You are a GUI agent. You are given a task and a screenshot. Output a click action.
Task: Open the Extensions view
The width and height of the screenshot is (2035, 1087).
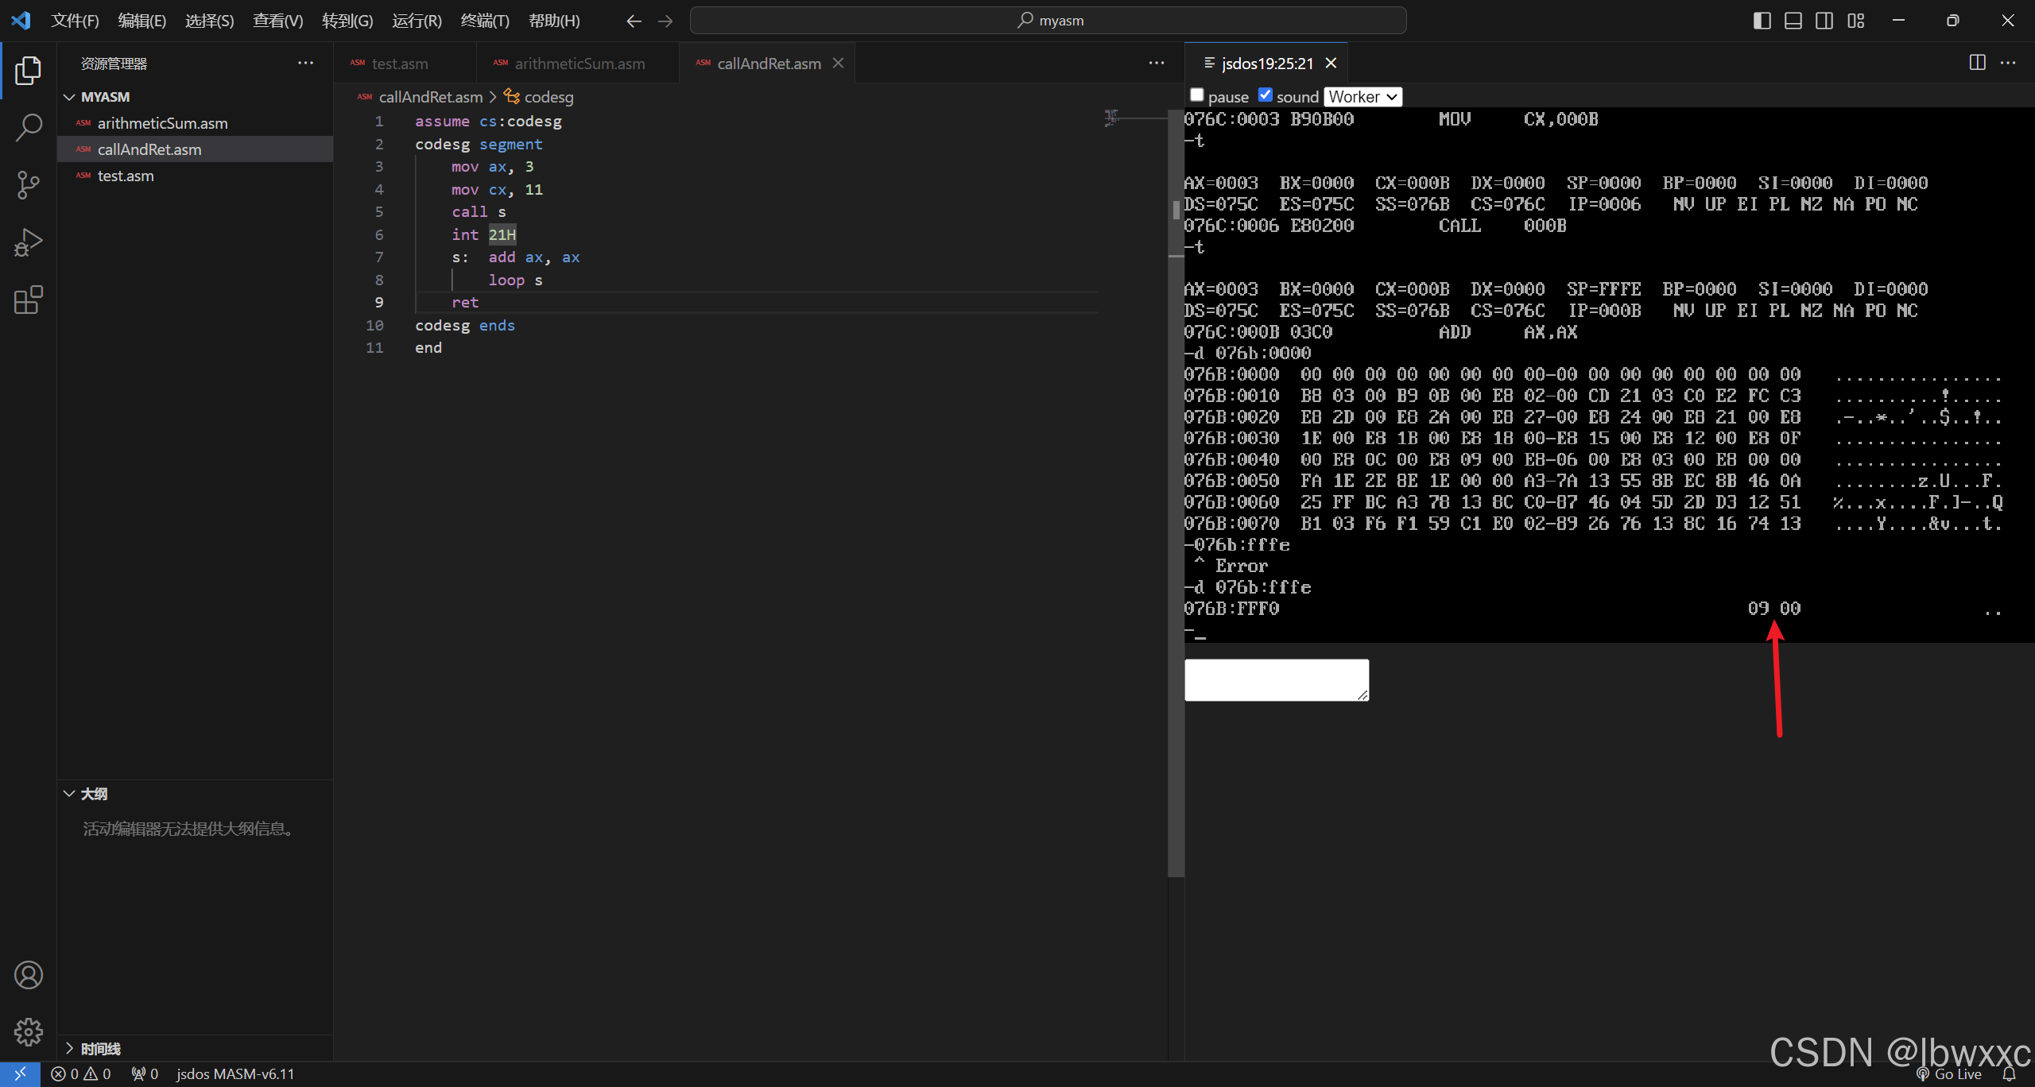click(x=29, y=300)
